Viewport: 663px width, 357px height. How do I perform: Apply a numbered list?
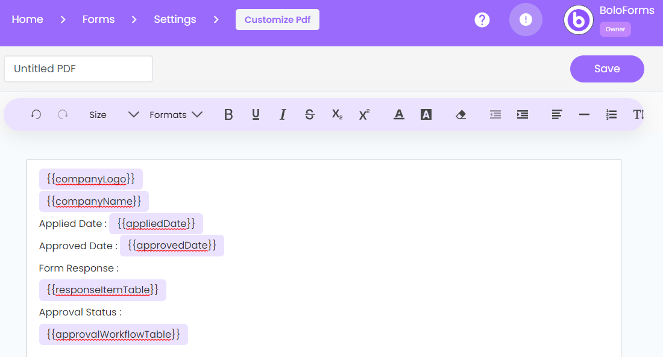(611, 114)
